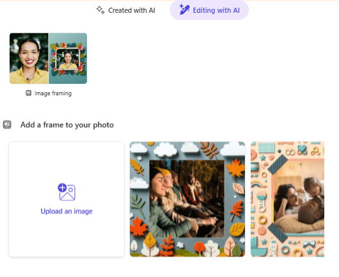This screenshot has height=277, width=339.
Task: Click the orange maple leaf on autumn frame
Action: (x=235, y=168)
